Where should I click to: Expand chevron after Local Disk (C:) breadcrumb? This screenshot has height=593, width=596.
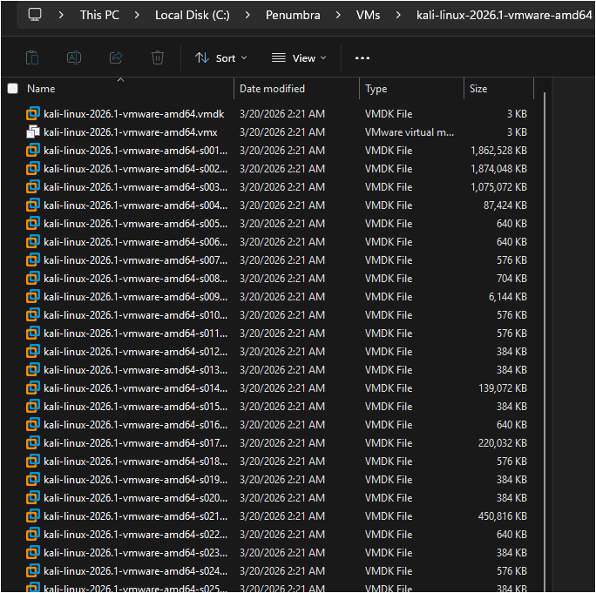[247, 15]
